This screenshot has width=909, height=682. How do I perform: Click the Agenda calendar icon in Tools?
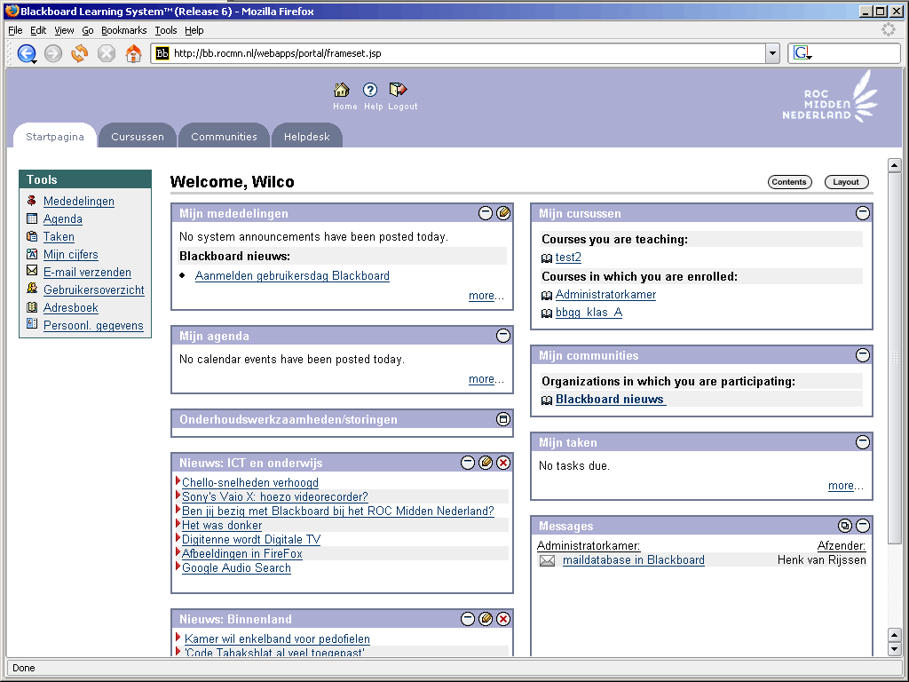pyautogui.click(x=32, y=218)
